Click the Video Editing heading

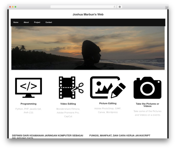pos(68,104)
